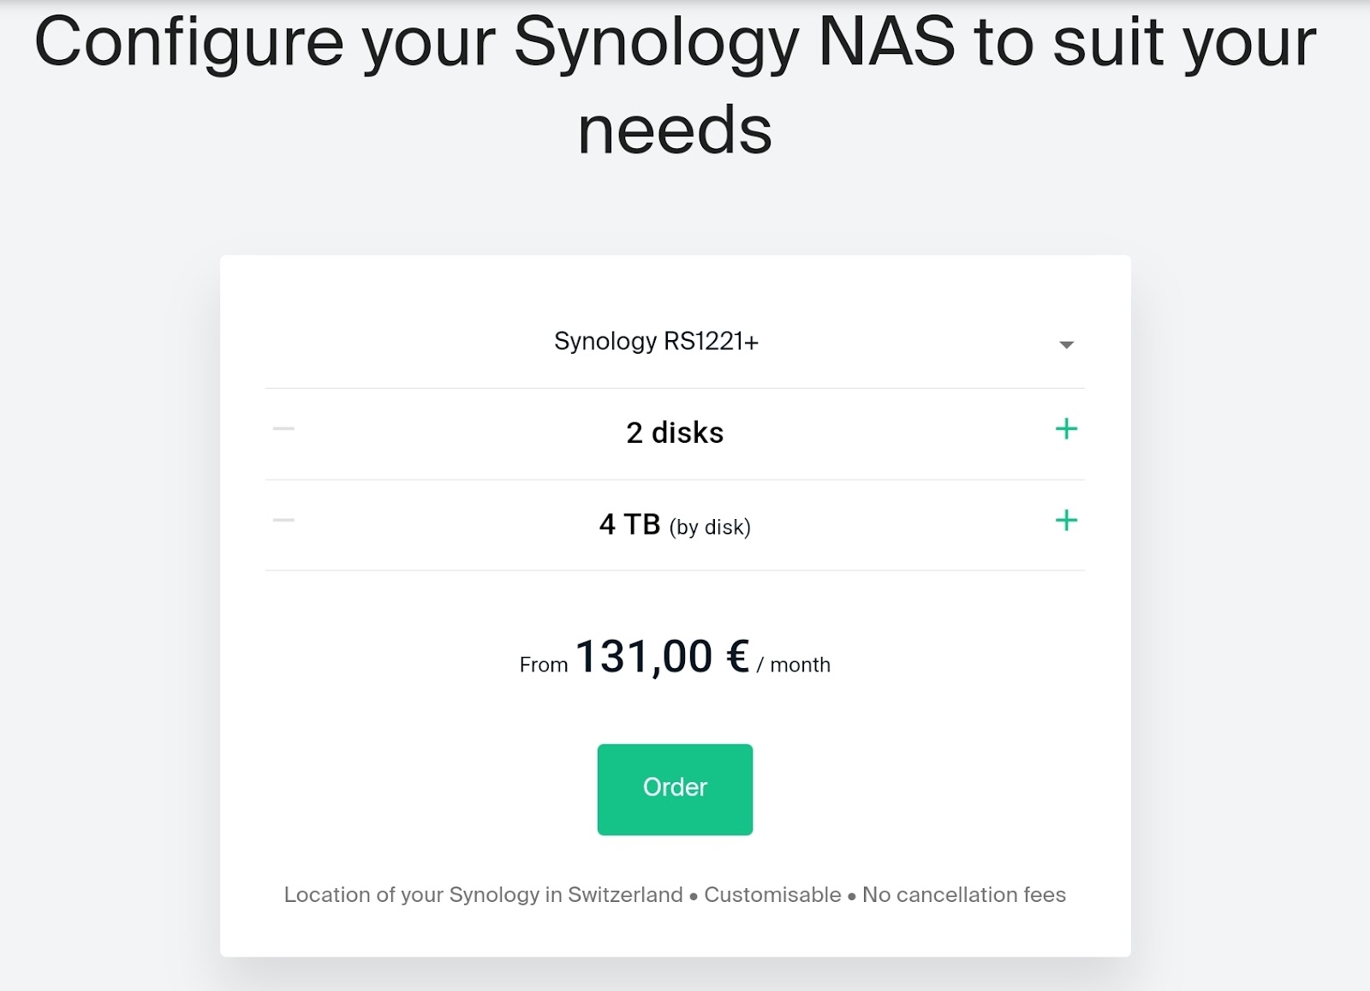Click the 2 disks value label
Viewport: 1370px width, 991px height.
click(x=675, y=433)
